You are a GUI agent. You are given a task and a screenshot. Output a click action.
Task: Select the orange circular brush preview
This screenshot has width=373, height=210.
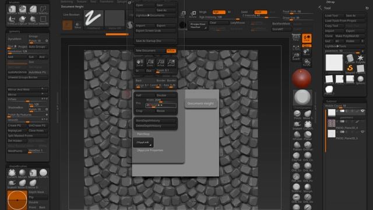click(x=17, y=200)
